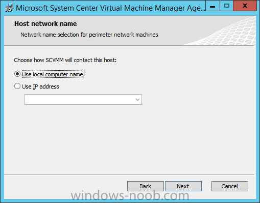Click the perimeter network machines subtitle text

click(x=89, y=35)
